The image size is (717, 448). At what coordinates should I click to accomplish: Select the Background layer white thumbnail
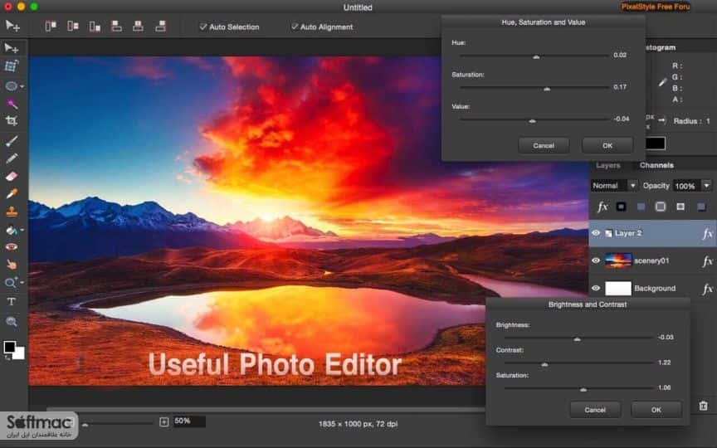[617, 288]
